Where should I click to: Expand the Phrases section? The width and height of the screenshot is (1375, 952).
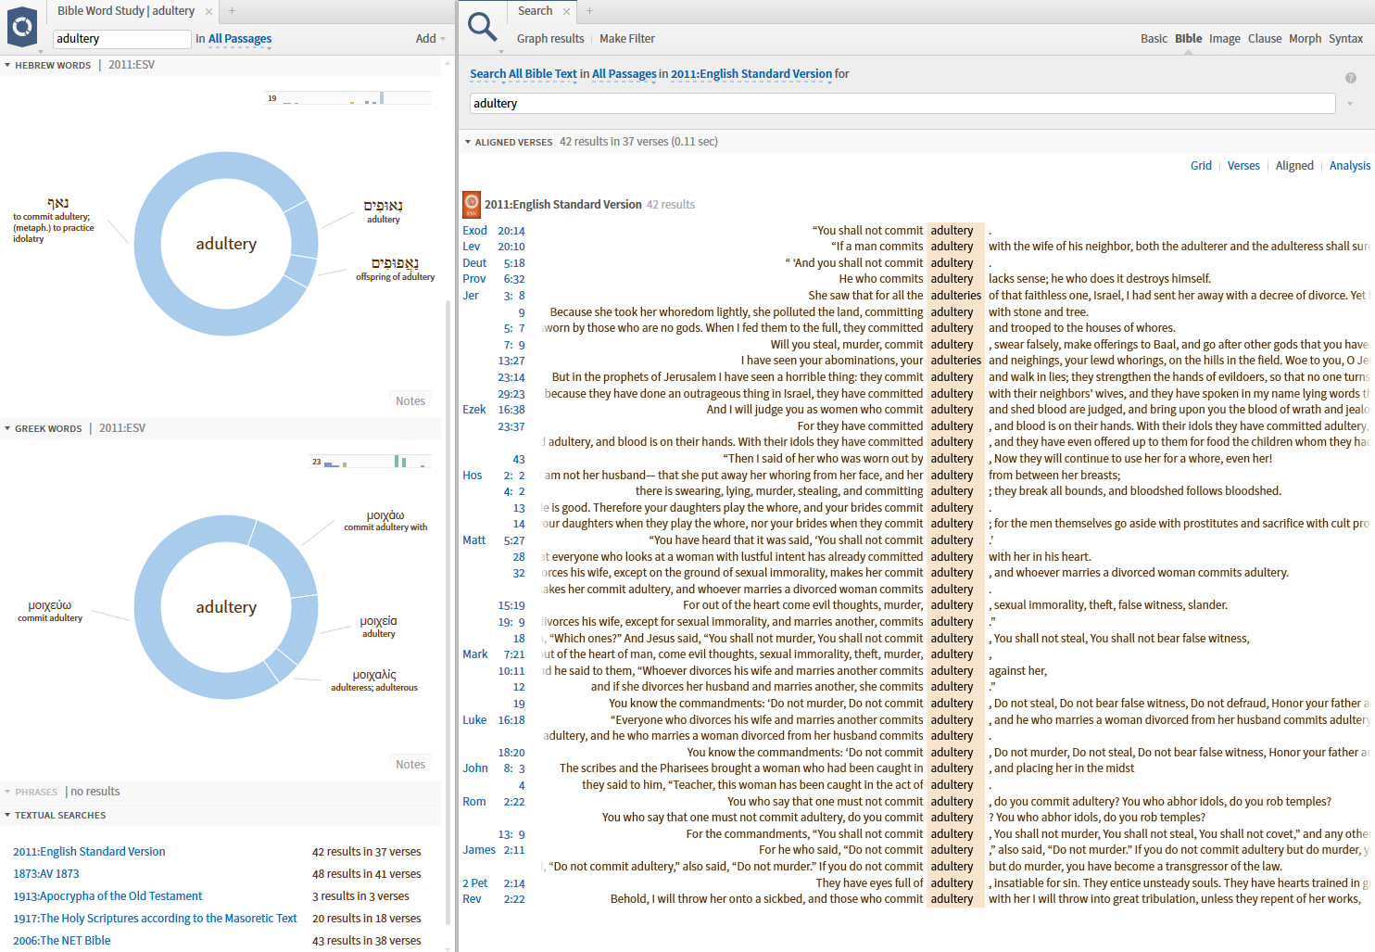pos(7,793)
